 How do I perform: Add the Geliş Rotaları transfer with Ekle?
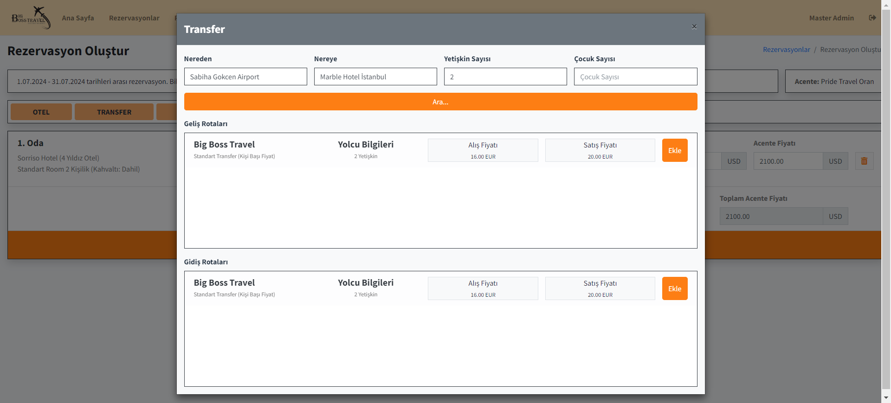pos(675,150)
